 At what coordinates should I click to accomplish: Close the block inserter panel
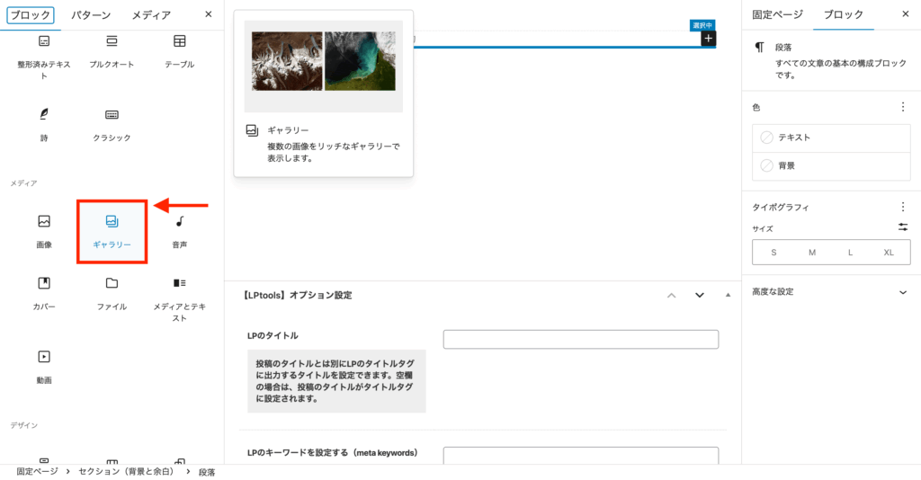pyautogui.click(x=208, y=14)
